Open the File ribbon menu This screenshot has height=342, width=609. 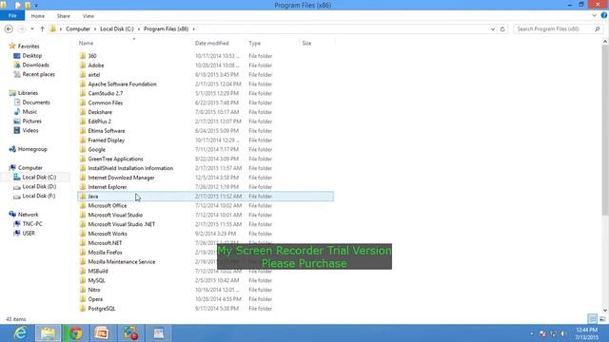tap(12, 16)
